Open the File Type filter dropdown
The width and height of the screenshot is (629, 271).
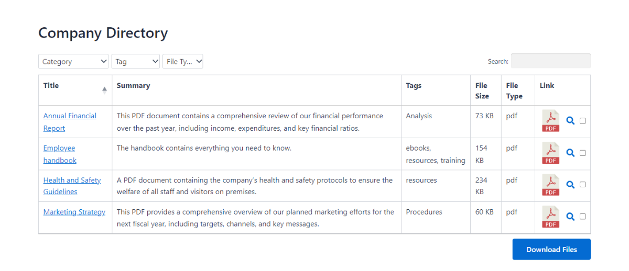(182, 61)
